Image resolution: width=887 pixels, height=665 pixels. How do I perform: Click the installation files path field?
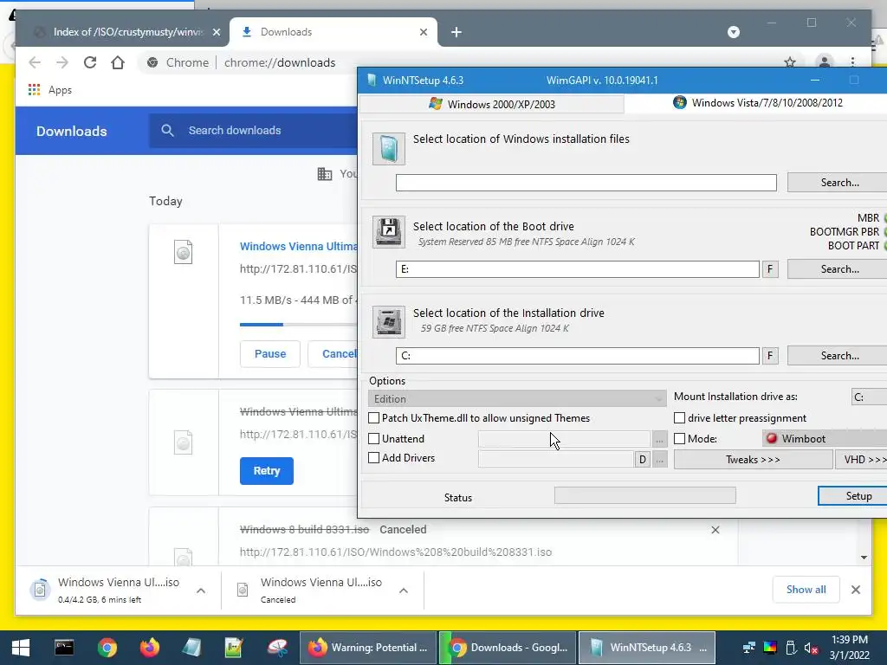[586, 183]
